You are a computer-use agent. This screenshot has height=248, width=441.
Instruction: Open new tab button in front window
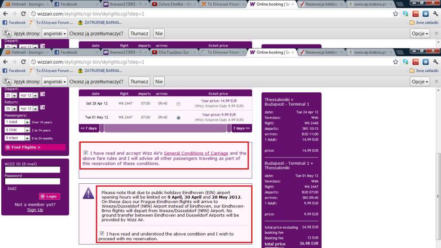point(399,52)
